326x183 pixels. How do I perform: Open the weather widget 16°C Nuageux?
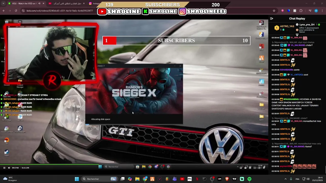click(x=10, y=179)
